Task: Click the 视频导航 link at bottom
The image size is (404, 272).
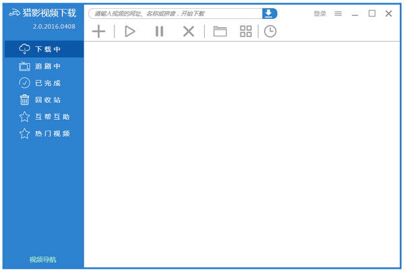Action: pyautogui.click(x=43, y=259)
